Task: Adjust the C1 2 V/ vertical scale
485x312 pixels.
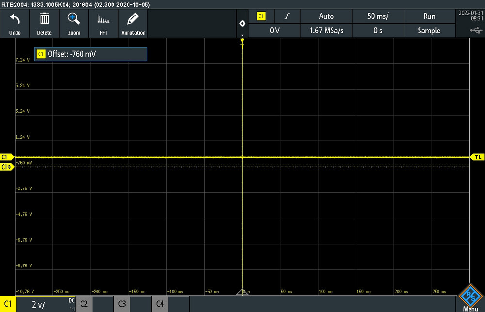Action: pos(39,305)
